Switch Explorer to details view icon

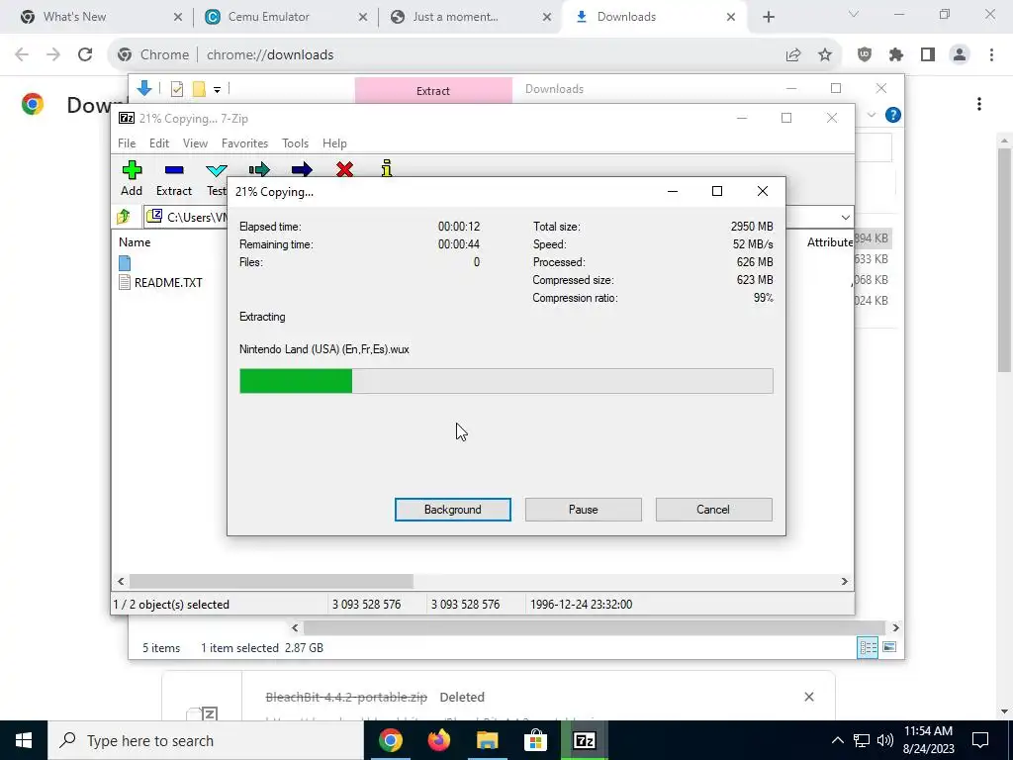click(x=868, y=647)
